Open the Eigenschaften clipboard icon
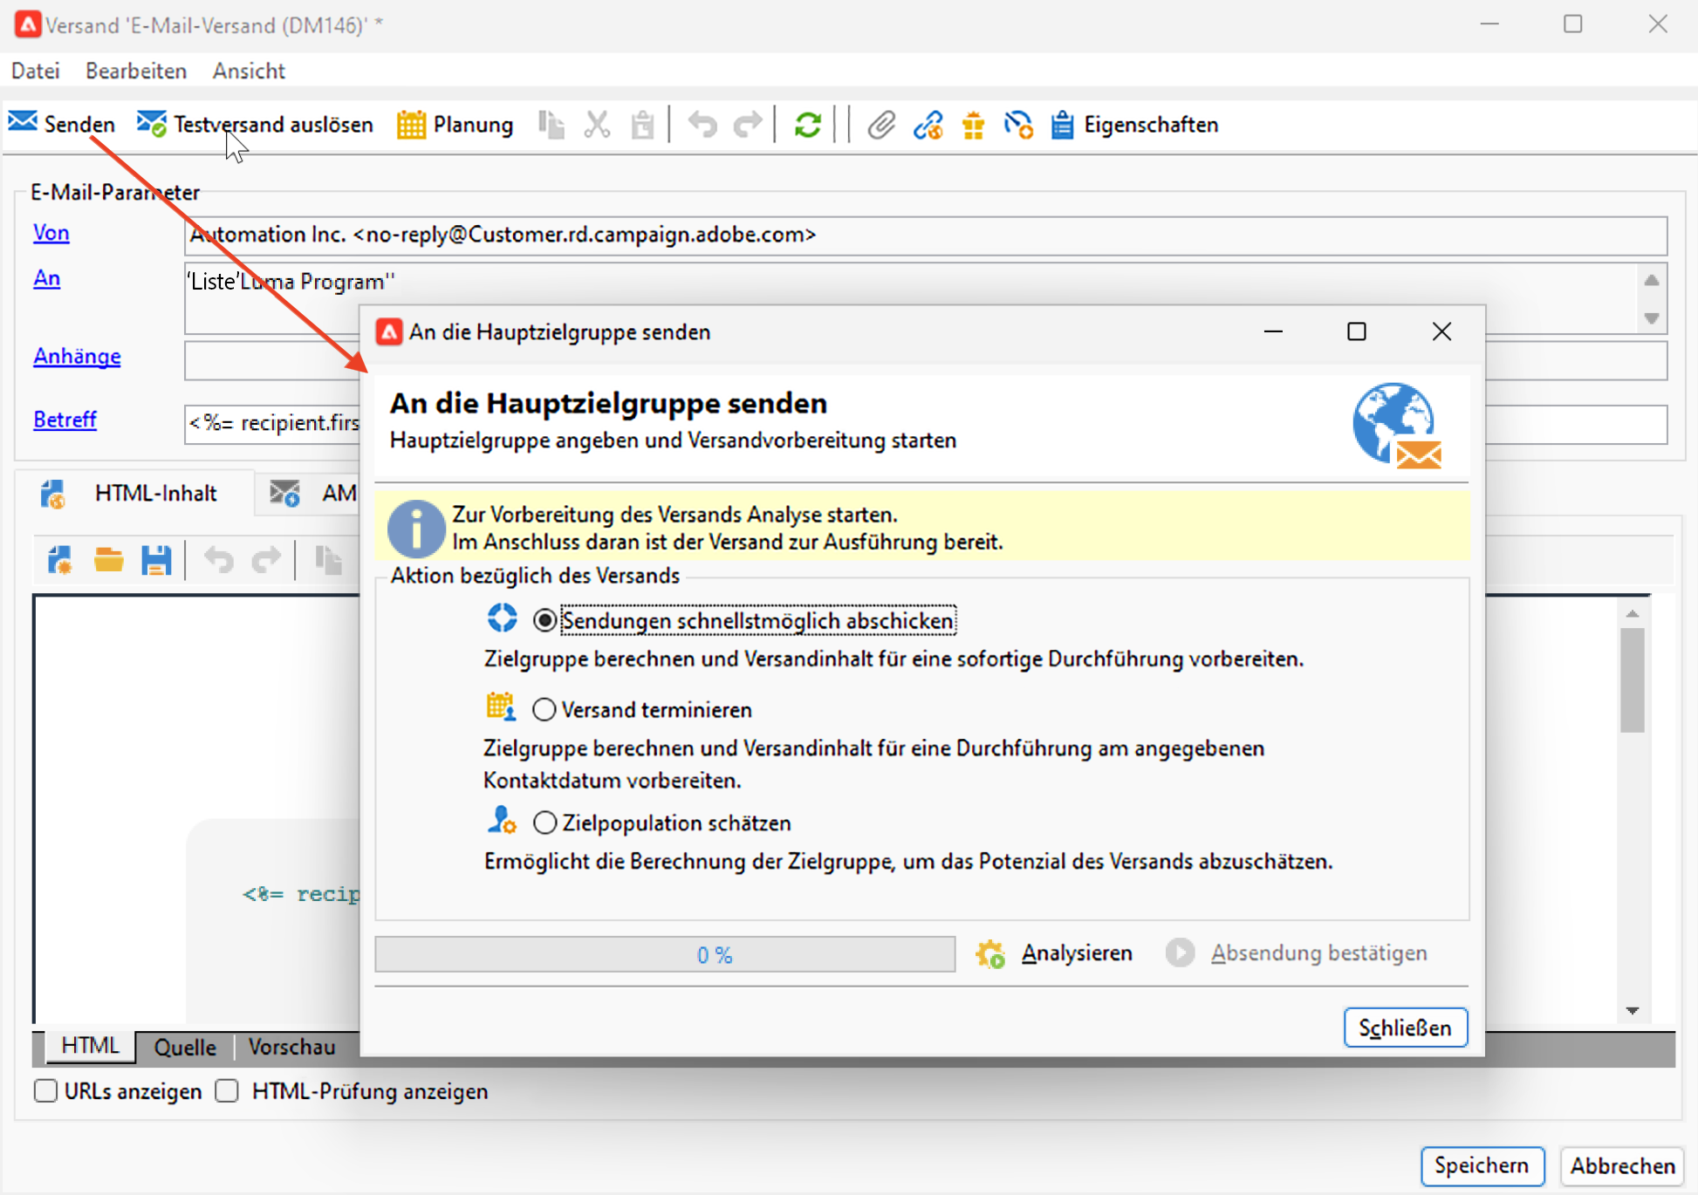Viewport: 1698px width, 1195px height. (x=1062, y=125)
